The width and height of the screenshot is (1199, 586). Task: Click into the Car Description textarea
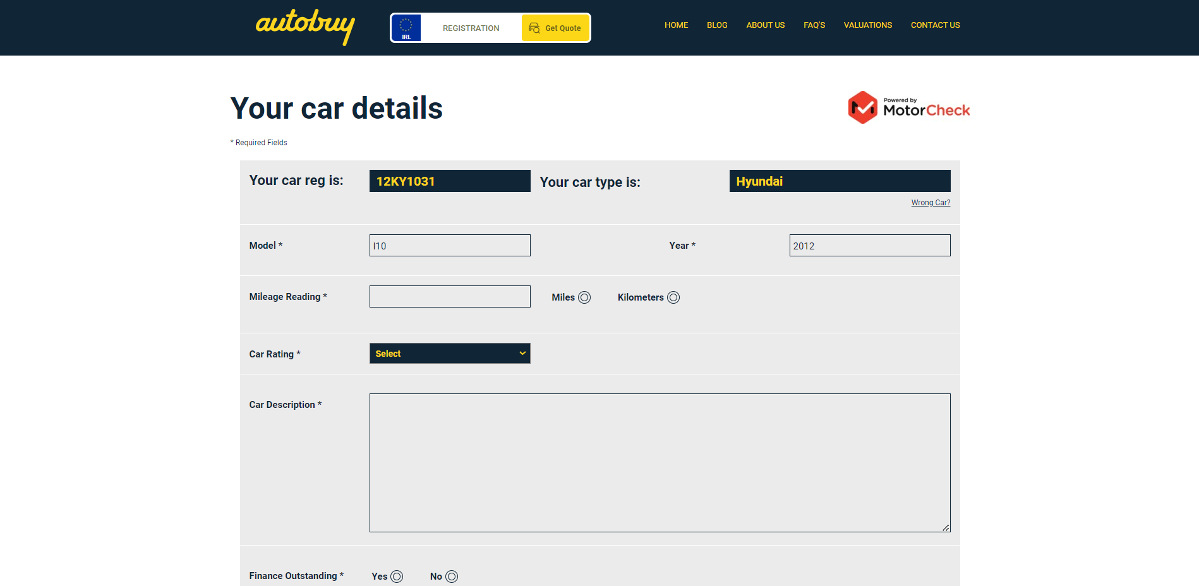660,463
